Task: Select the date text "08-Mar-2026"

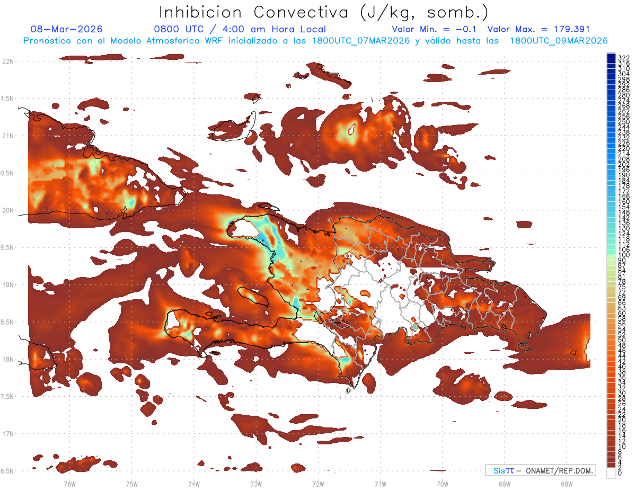Action: tap(67, 30)
